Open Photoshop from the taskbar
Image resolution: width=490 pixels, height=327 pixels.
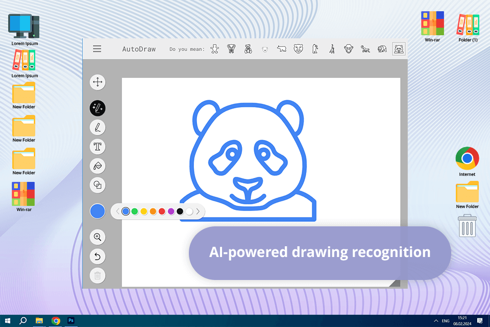point(71,321)
